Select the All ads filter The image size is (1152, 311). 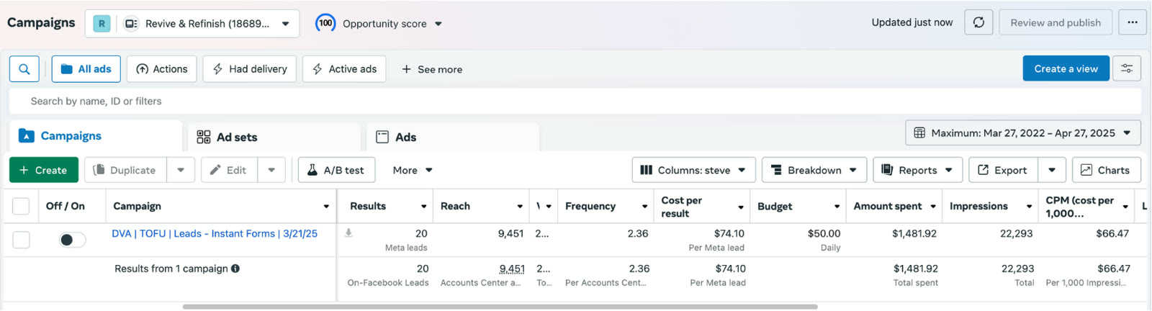[86, 69]
